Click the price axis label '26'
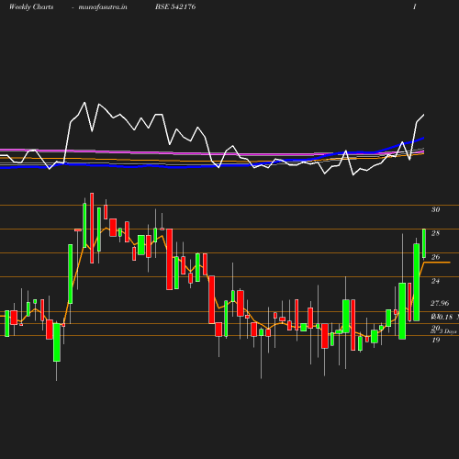The width and height of the screenshot is (459, 459). click(435, 257)
